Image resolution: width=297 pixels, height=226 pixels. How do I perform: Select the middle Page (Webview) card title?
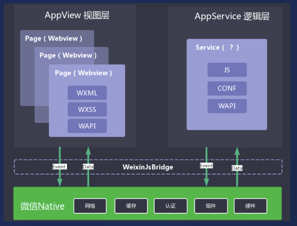click(68, 55)
